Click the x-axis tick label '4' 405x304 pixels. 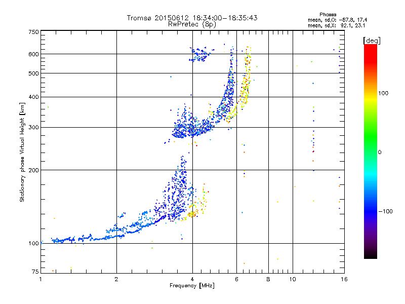(192, 279)
